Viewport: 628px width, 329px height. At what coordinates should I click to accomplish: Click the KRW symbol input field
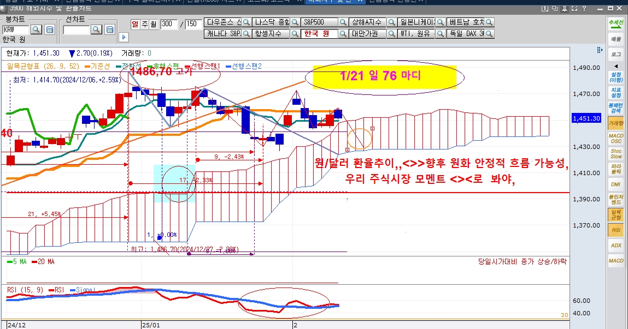coord(16,29)
